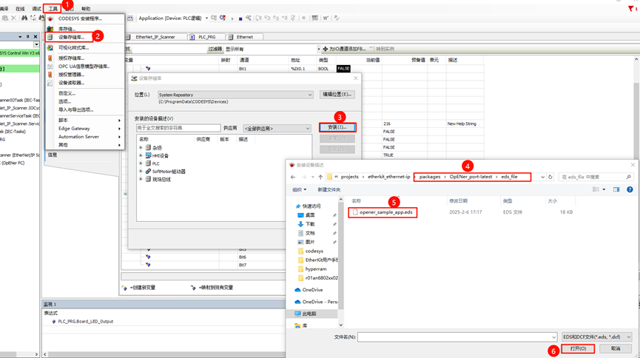Focus the eds_file search box
Viewport: 640px width, 358px height.
click(x=596, y=178)
